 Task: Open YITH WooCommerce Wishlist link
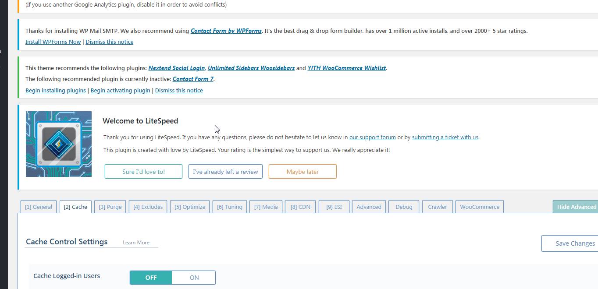pyautogui.click(x=347, y=68)
